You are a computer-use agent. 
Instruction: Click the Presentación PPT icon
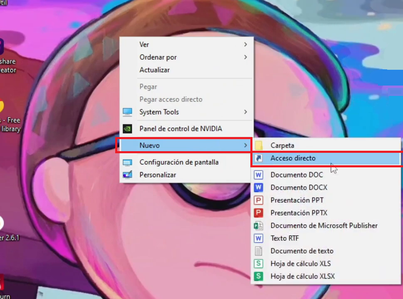[x=259, y=200]
